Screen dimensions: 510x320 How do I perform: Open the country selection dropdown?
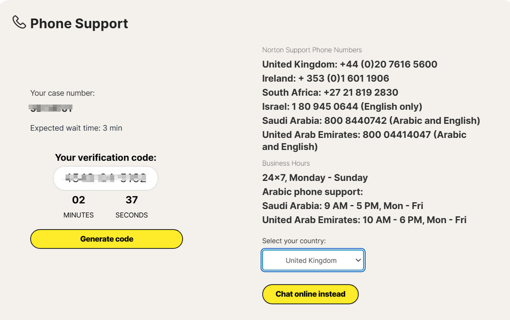pos(313,260)
